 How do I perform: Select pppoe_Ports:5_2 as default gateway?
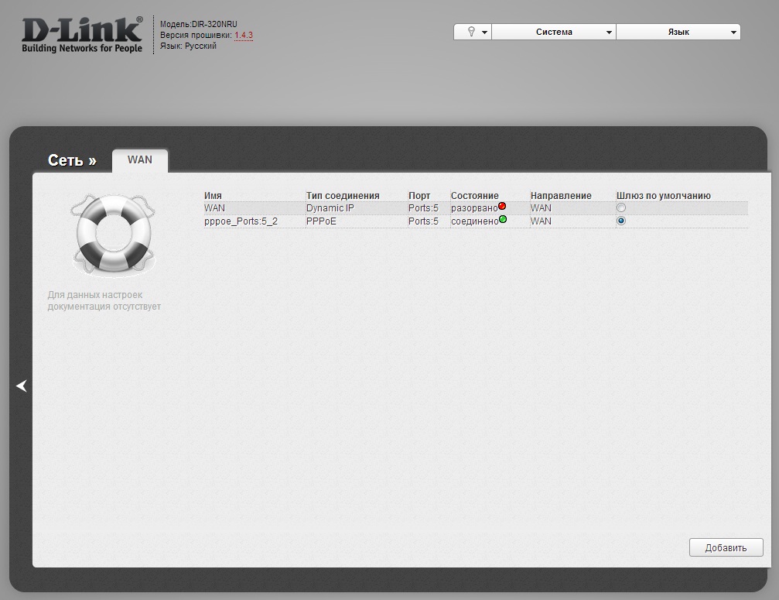point(621,221)
